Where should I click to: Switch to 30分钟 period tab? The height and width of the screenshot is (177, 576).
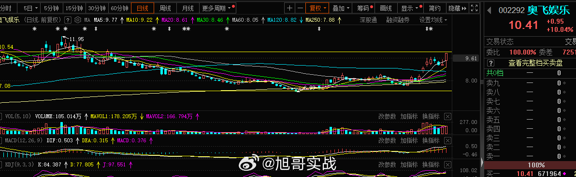(97, 8)
